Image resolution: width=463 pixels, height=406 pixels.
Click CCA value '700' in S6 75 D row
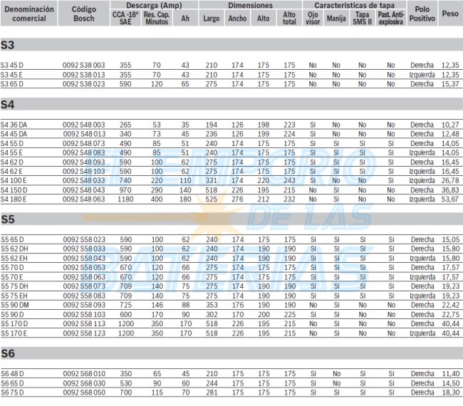click(x=126, y=392)
